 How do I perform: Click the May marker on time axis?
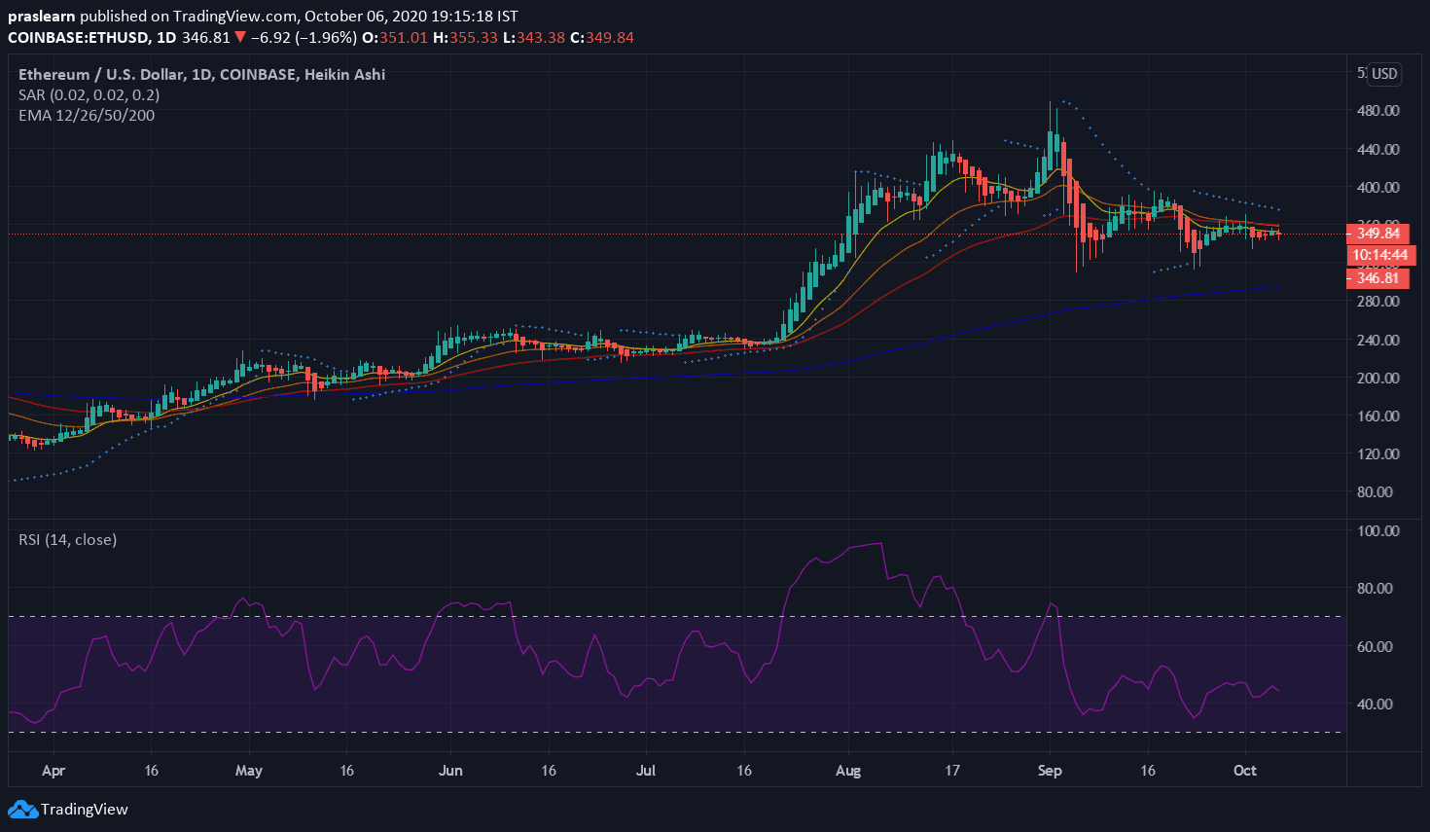click(x=249, y=771)
